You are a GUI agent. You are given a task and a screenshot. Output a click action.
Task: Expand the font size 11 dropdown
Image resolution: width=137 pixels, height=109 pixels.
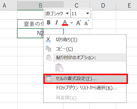pos(88,13)
